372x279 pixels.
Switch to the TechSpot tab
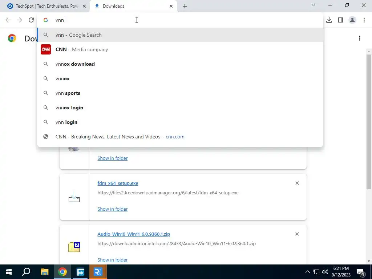click(45, 6)
